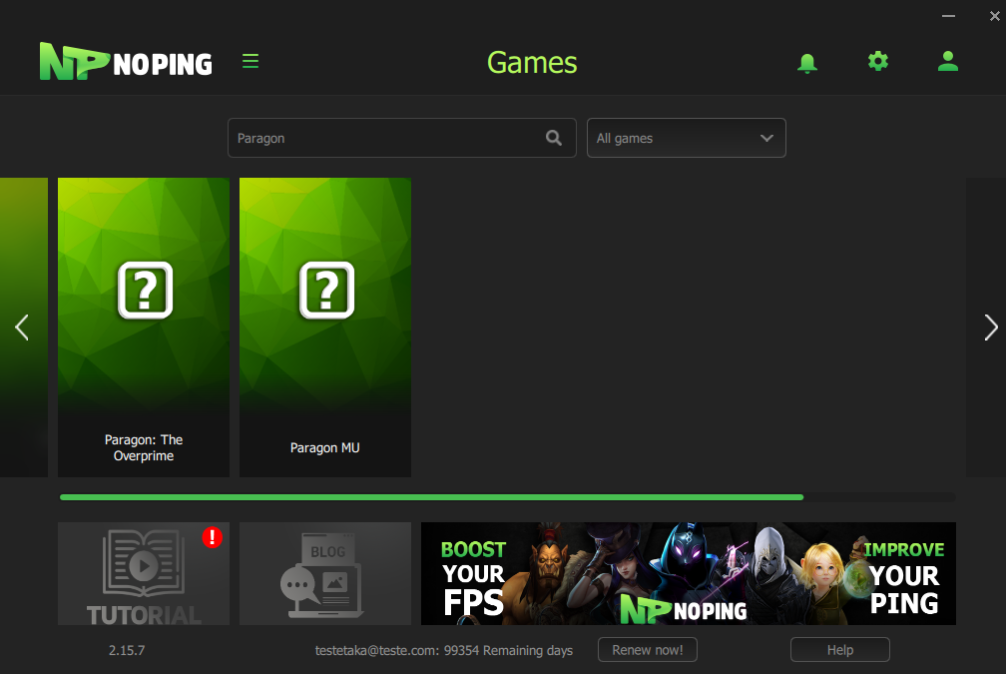1006x674 pixels.
Task: Click the Help button
Action: tap(840, 650)
